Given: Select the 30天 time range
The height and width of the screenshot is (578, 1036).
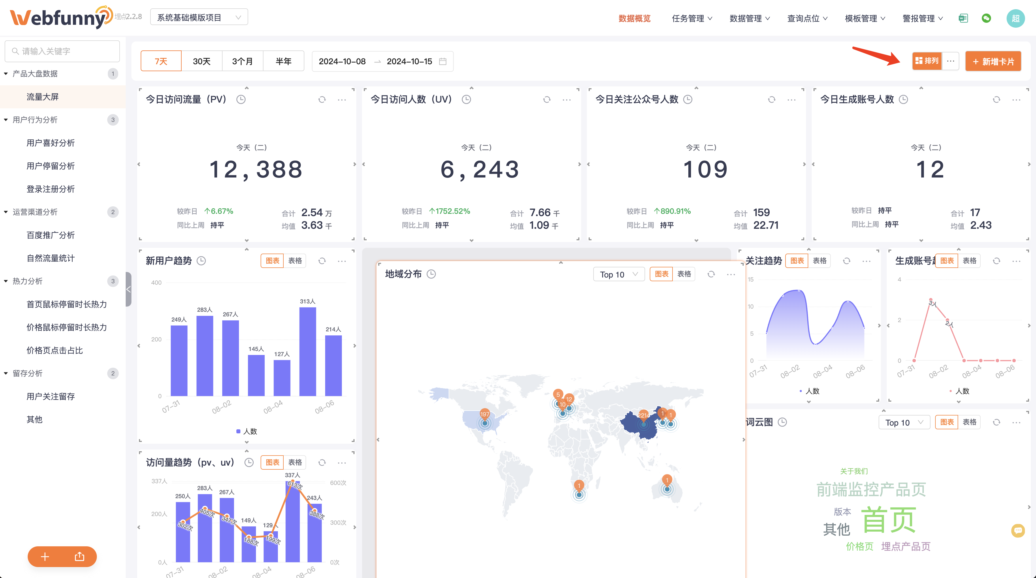Looking at the screenshot, I should pyautogui.click(x=201, y=61).
